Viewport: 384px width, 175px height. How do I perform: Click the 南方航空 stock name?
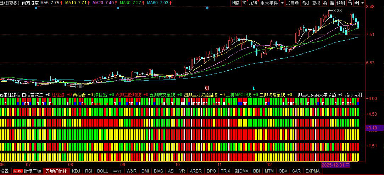30,3
